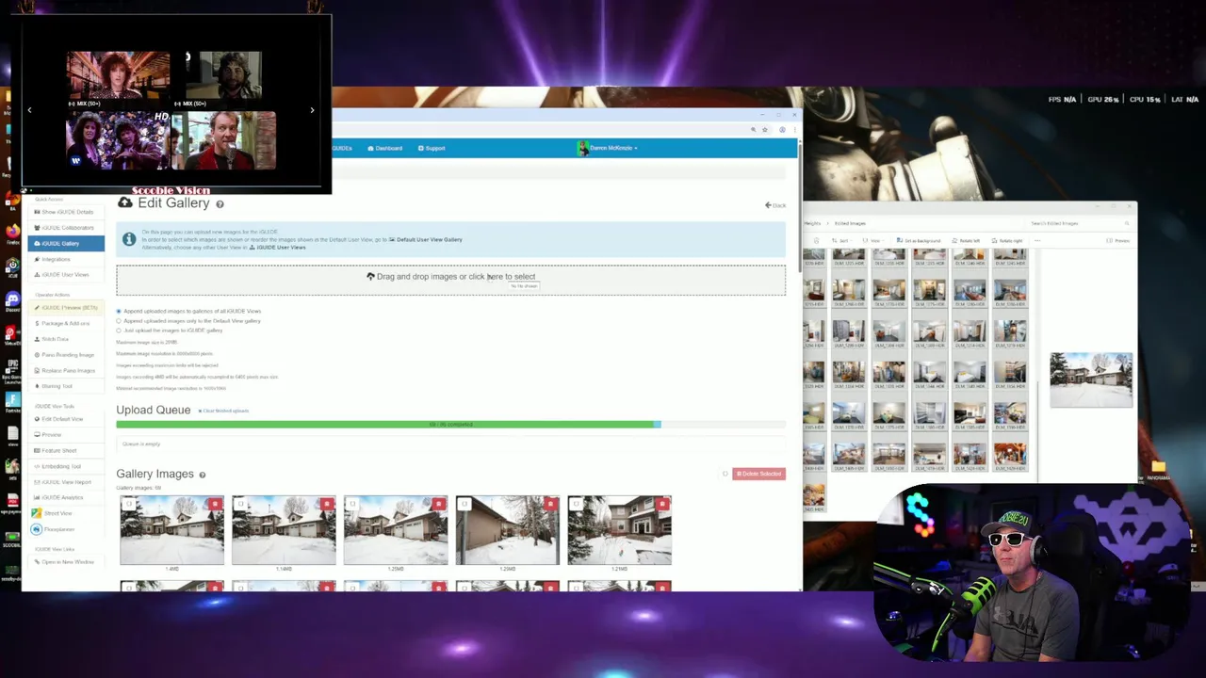Open the three-dot more menu in File Explorer
The width and height of the screenshot is (1206, 678).
[1036, 241]
